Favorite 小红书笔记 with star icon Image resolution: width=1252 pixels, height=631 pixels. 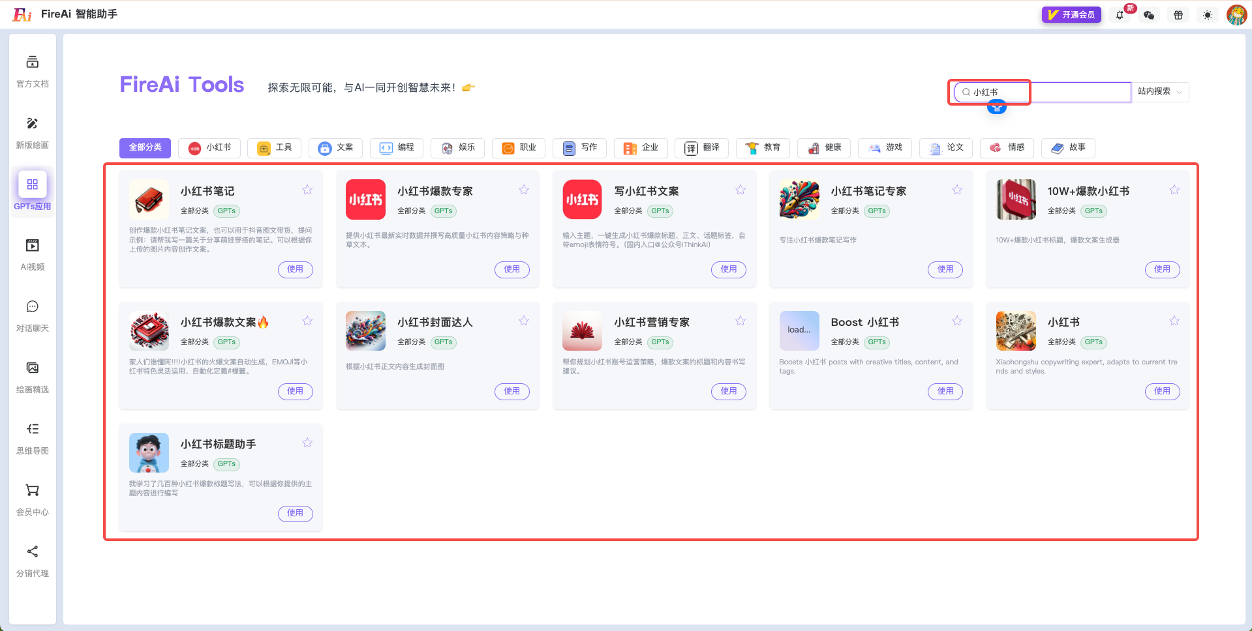307,190
